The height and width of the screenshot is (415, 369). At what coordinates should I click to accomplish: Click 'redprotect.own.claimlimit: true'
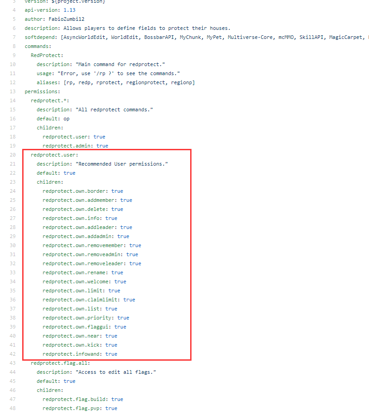[x=89, y=300]
